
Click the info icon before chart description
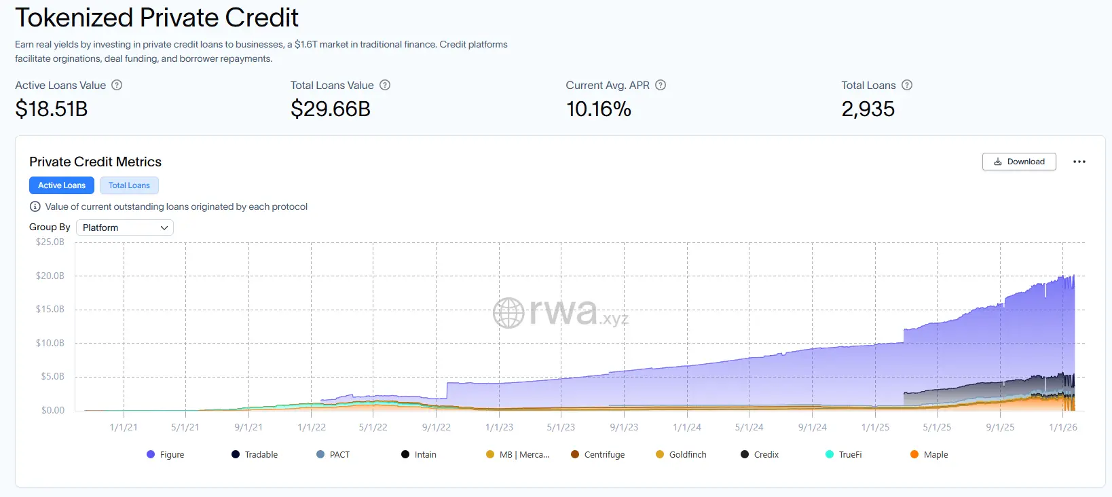click(35, 206)
